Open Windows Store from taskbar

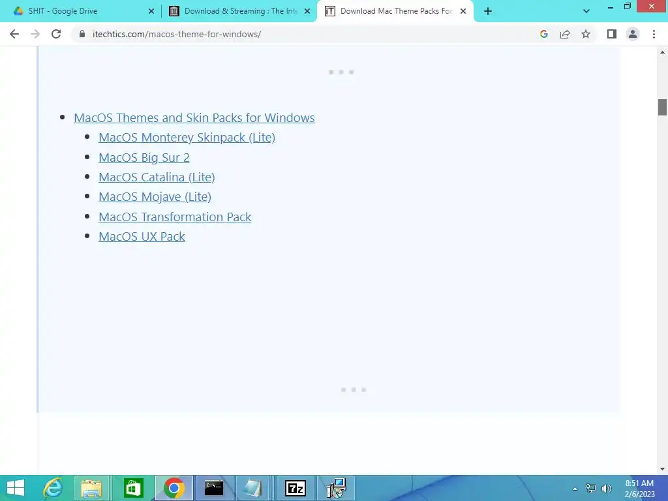pyautogui.click(x=133, y=488)
